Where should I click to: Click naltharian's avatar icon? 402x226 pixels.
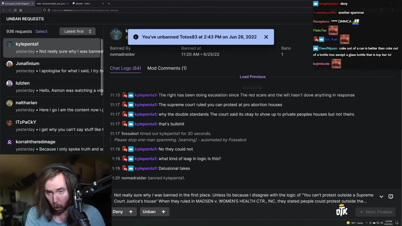[x=9, y=103]
